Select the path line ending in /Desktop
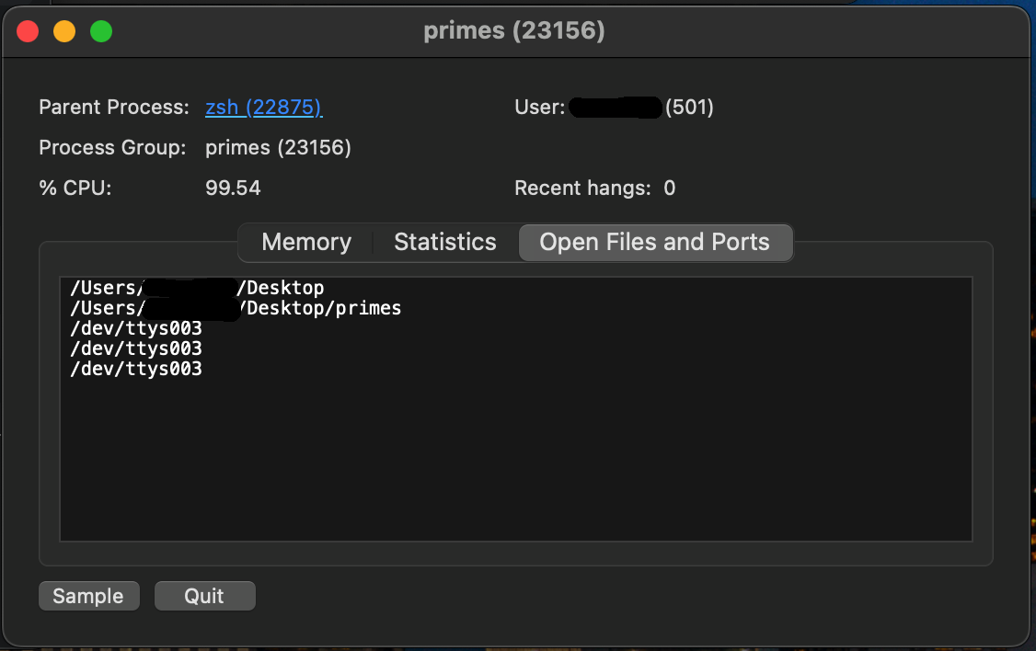 click(x=280, y=289)
